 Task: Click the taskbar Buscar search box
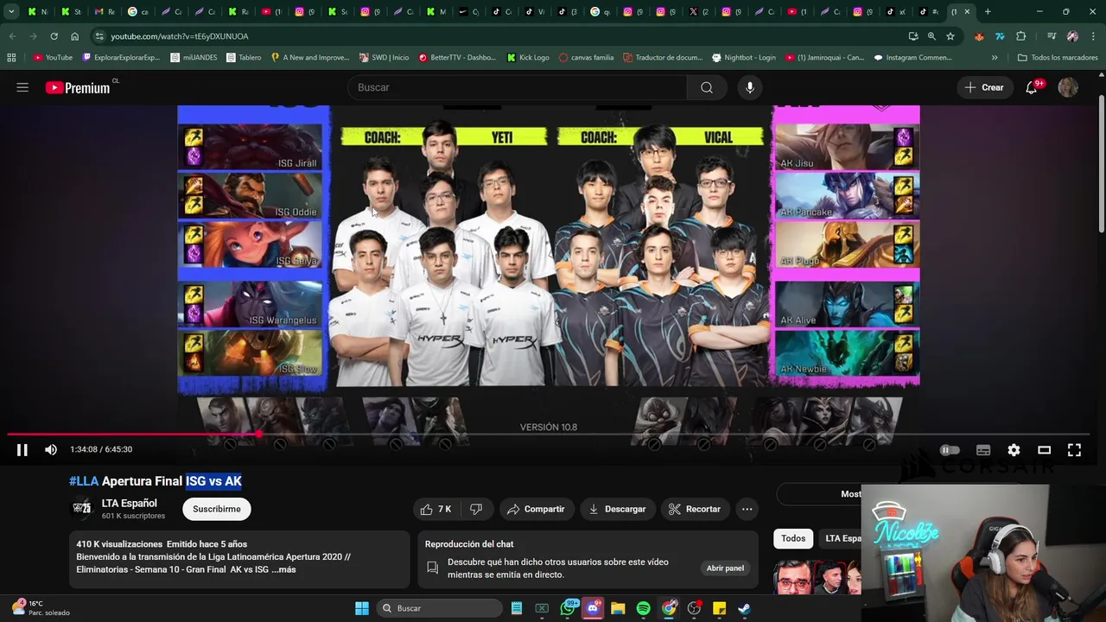[440, 608]
